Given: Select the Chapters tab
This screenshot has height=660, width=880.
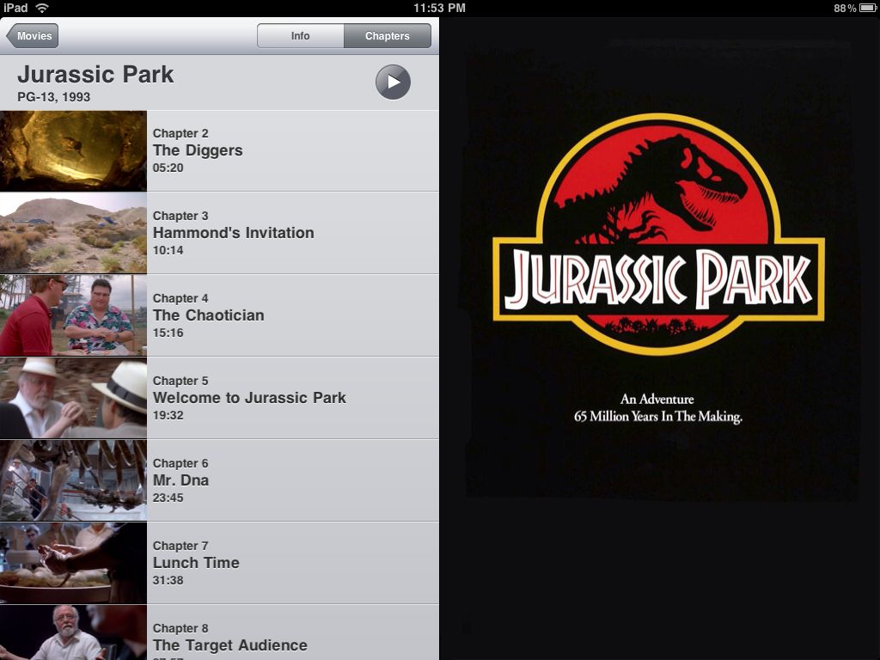Looking at the screenshot, I should (x=388, y=36).
